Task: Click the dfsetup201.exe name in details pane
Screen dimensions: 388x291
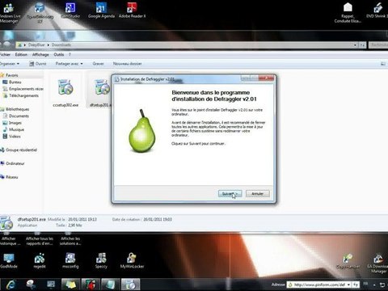Action: pyautogui.click(x=32, y=219)
